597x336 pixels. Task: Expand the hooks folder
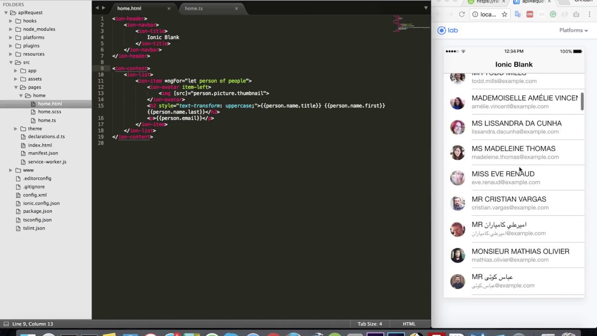(11, 21)
